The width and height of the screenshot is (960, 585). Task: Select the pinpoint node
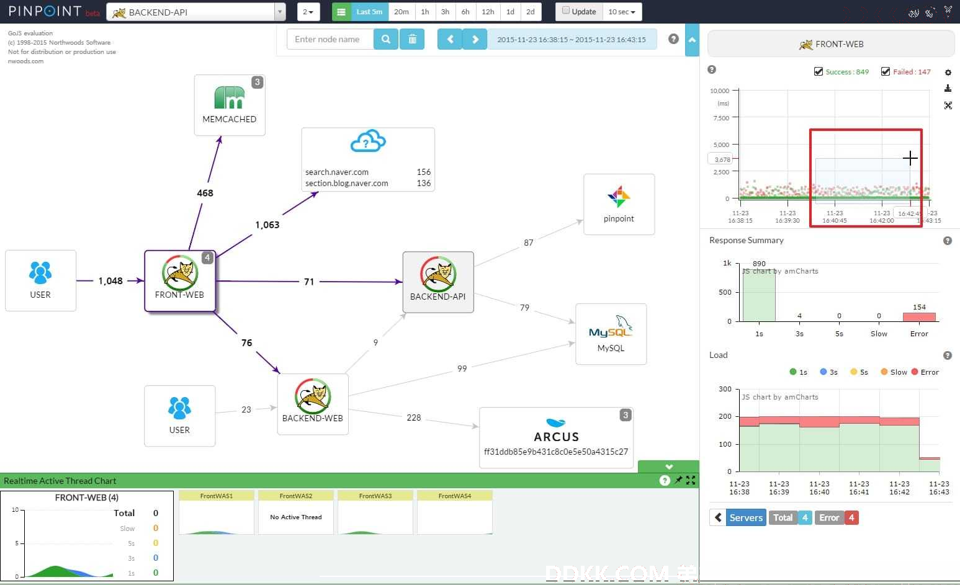tap(619, 204)
